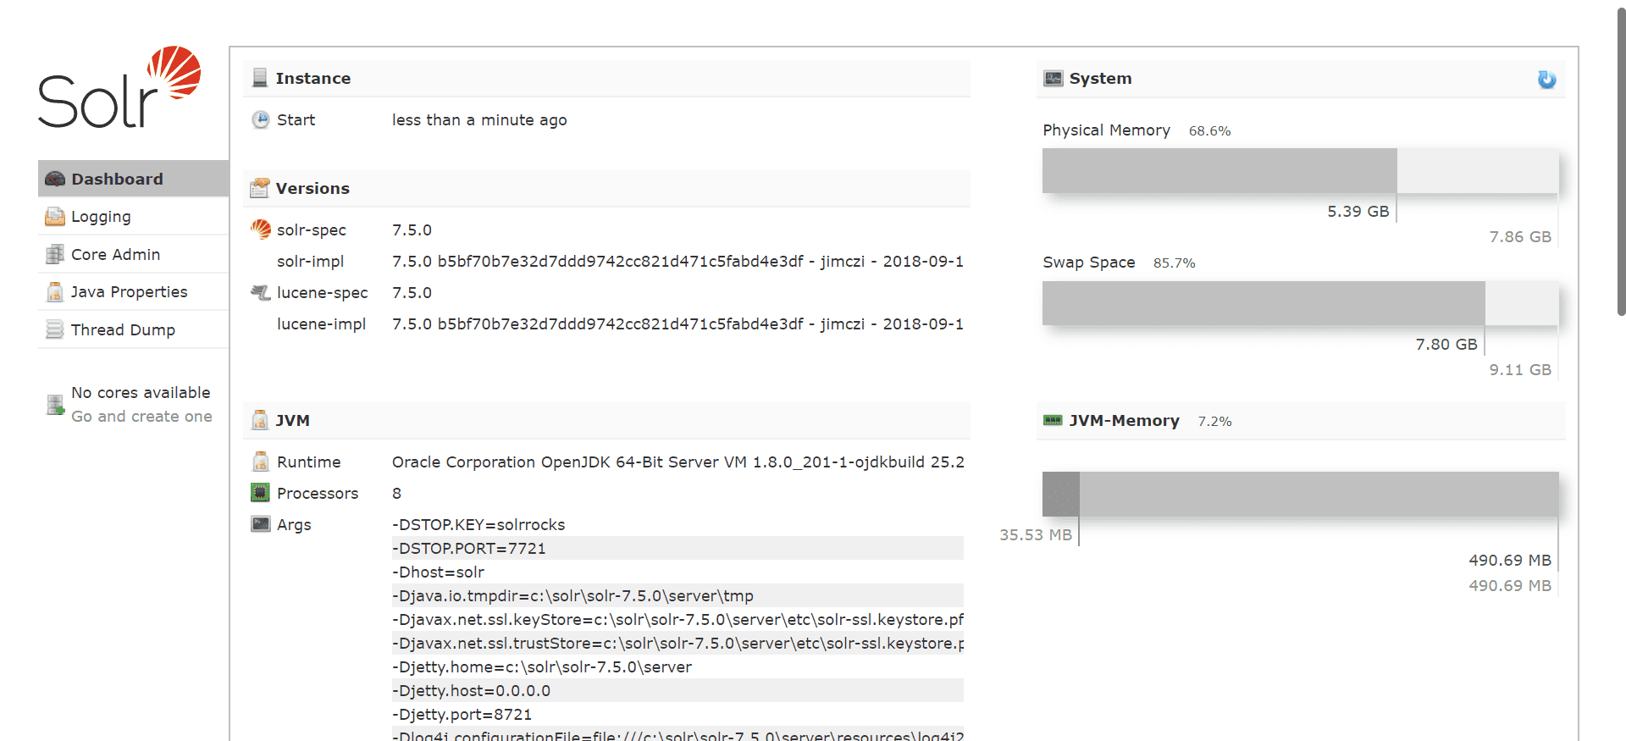Image resolution: width=1626 pixels, height=741 pixels.
Task: Select the -Djava.io.tmpdir argument
Action: point(677,596)
